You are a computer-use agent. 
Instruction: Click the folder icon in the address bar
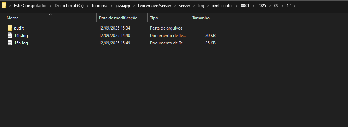pyautogui.click(x=4, y=6)
